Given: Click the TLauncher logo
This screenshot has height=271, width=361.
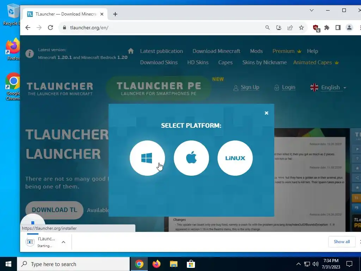Looking at the screenshot, I should [x=60, y=89].
